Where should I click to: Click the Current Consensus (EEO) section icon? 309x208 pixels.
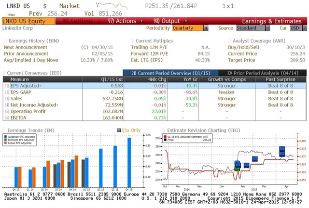click(x=4, y=72)
